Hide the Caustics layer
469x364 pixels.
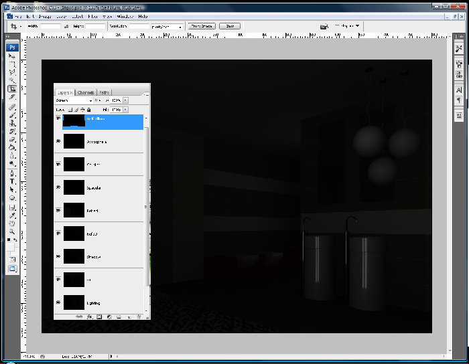click(x=58, y=164)
